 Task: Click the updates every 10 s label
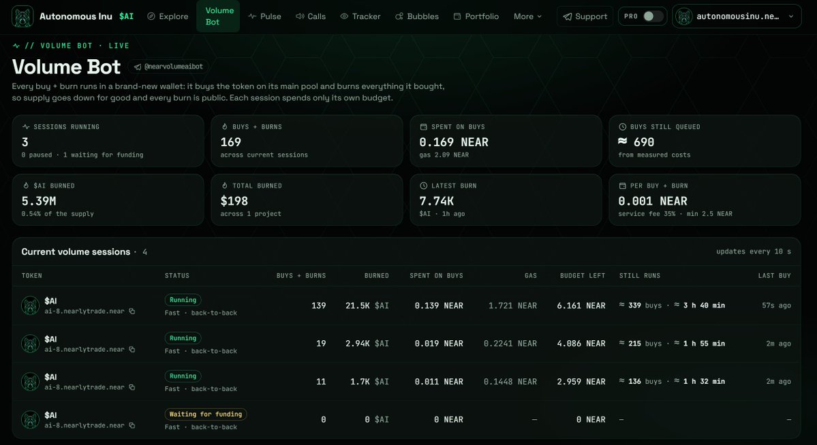pyautogui.click(x=754, y=252)
